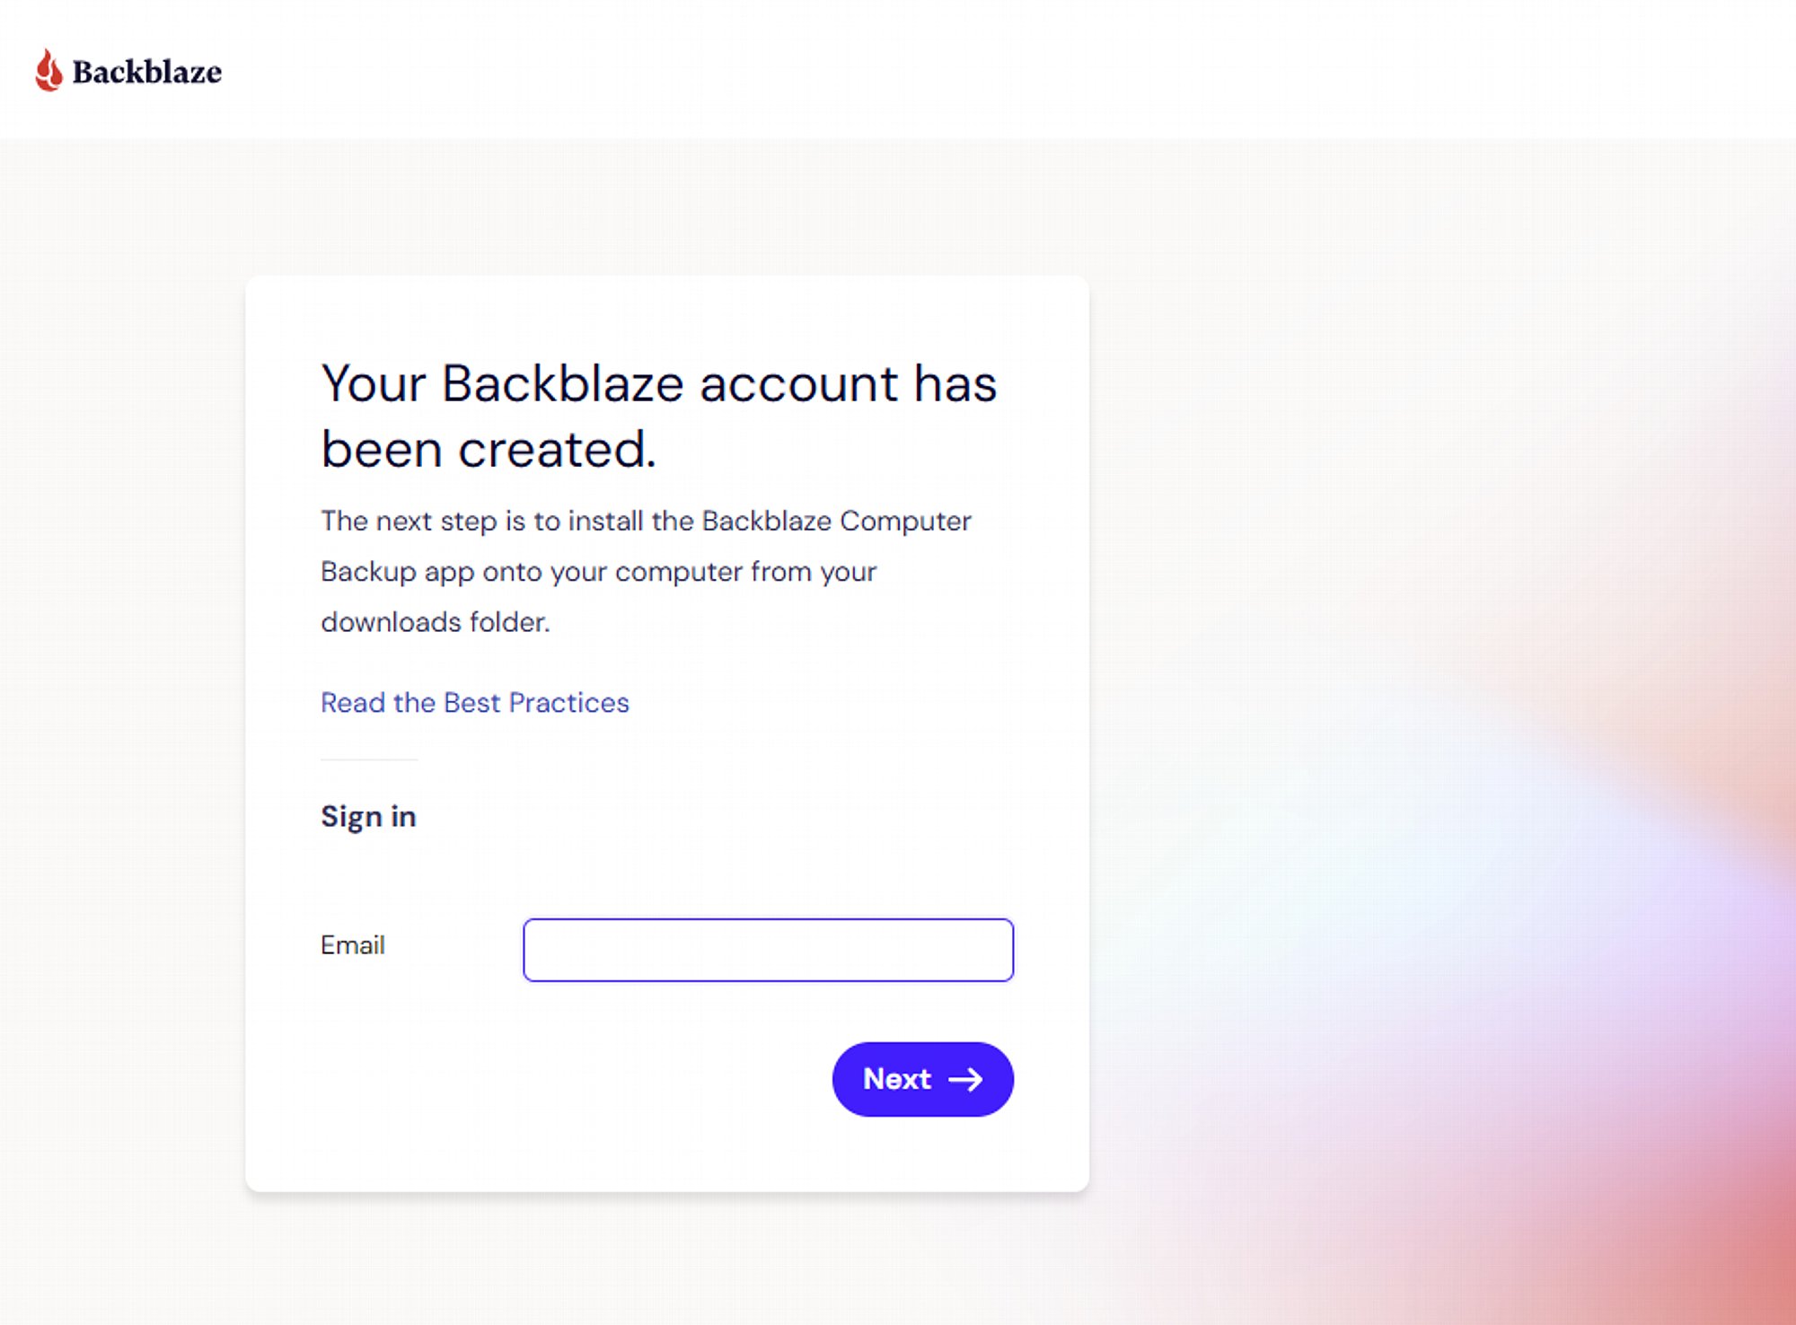The image size is (1796, 1325).
Task: Click the 'downloads folder.' text line
Action: [x=436, y=622]
